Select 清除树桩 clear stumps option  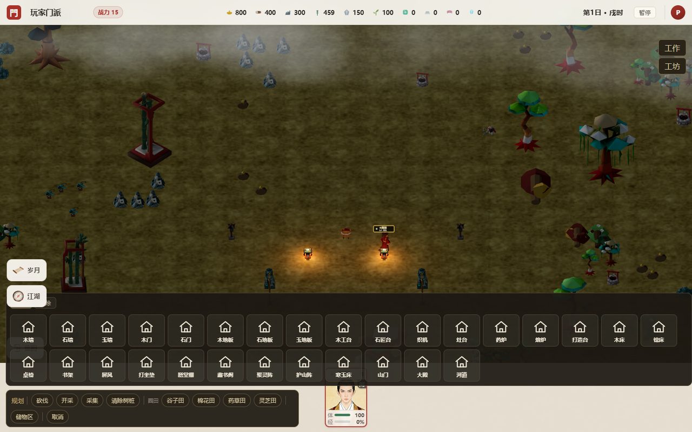123,401
